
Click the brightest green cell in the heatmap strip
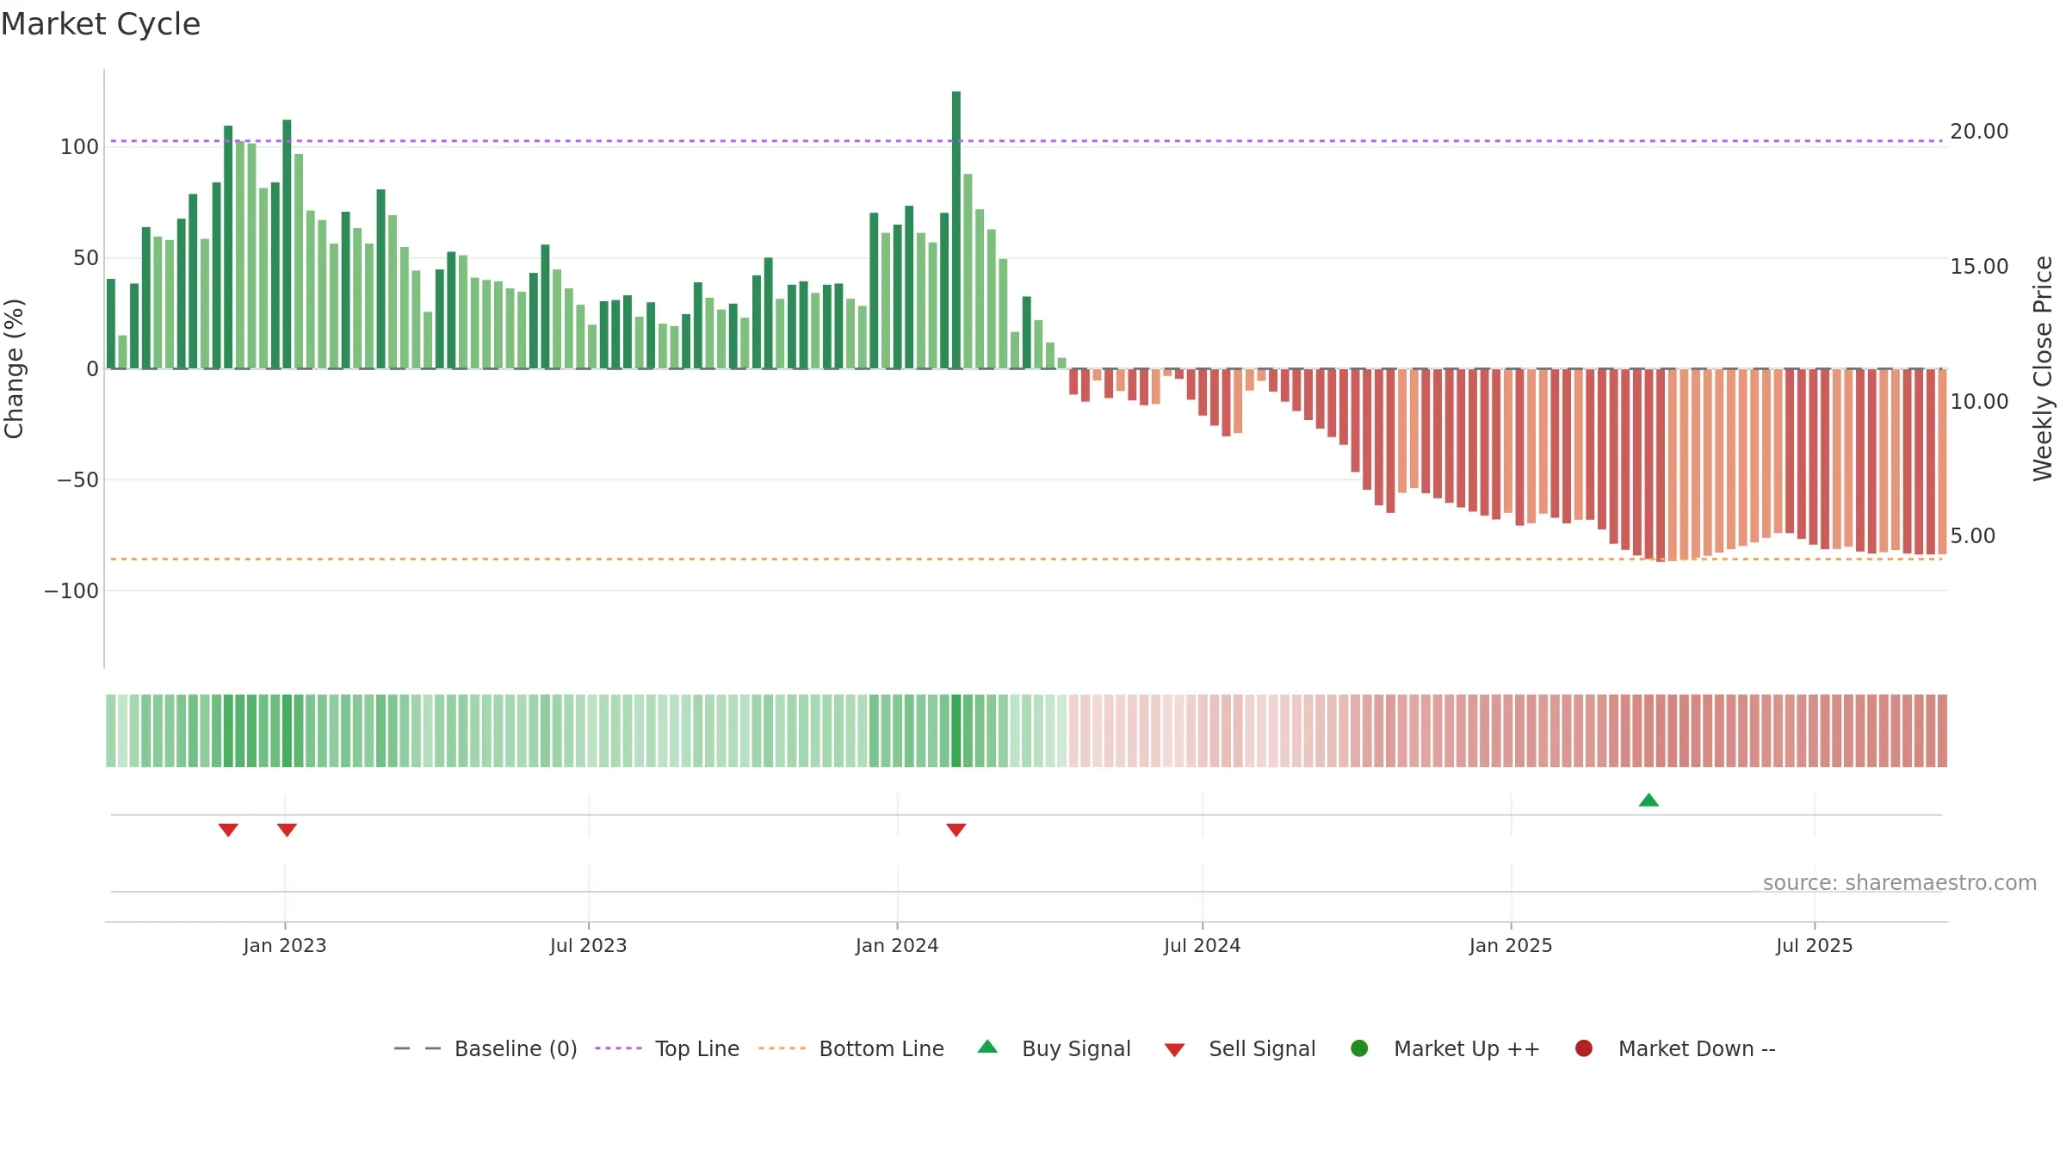956,731
